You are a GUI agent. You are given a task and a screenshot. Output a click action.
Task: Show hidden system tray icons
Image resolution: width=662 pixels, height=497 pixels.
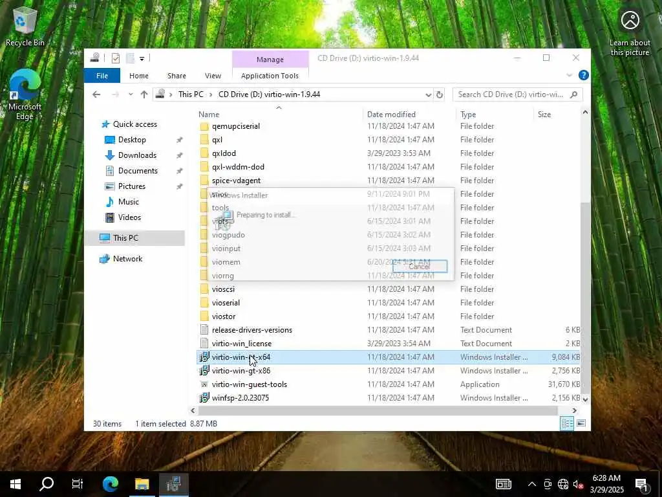tap(532, 484)
